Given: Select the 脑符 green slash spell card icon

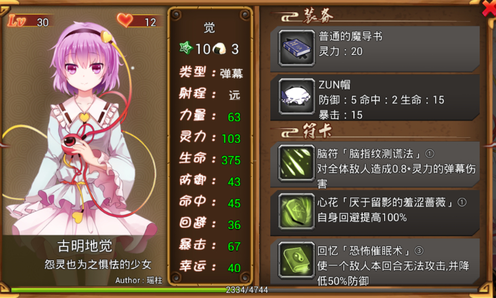Looking at the screenshot, I should point(296,163).
